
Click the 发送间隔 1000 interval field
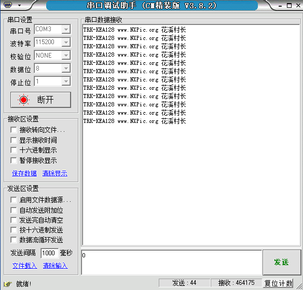pyautogui.click(x=49, y=253)
